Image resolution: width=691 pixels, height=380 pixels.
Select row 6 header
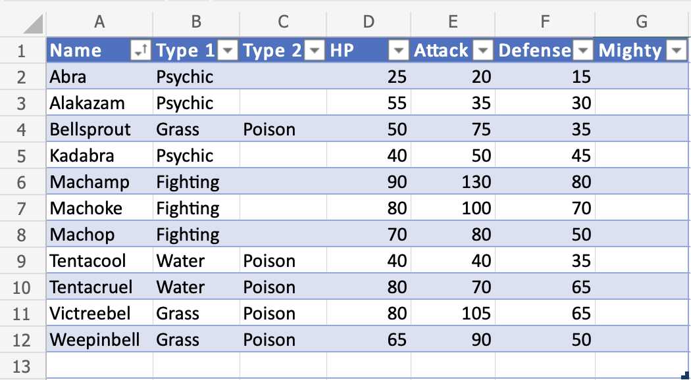22,182
